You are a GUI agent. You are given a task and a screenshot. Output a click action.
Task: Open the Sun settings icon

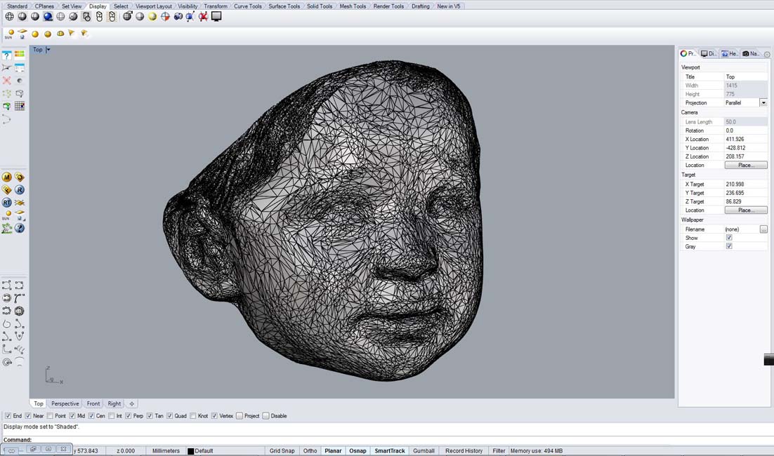tap(10, 34)
